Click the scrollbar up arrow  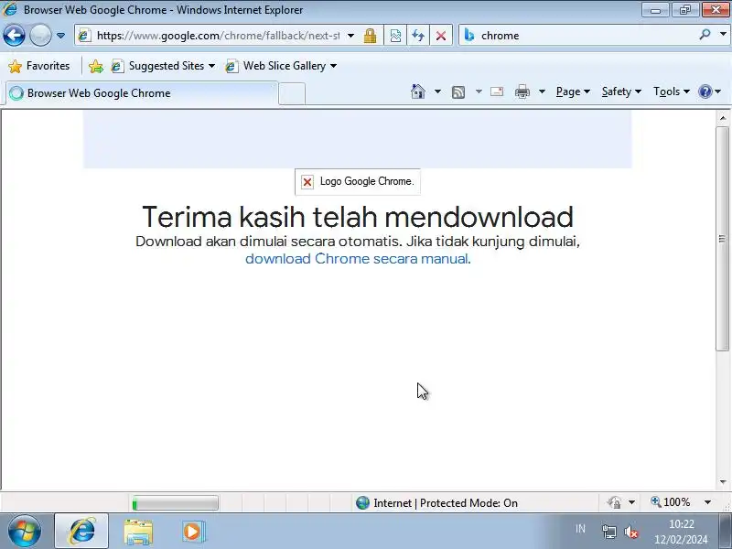[x=723, y=118]
